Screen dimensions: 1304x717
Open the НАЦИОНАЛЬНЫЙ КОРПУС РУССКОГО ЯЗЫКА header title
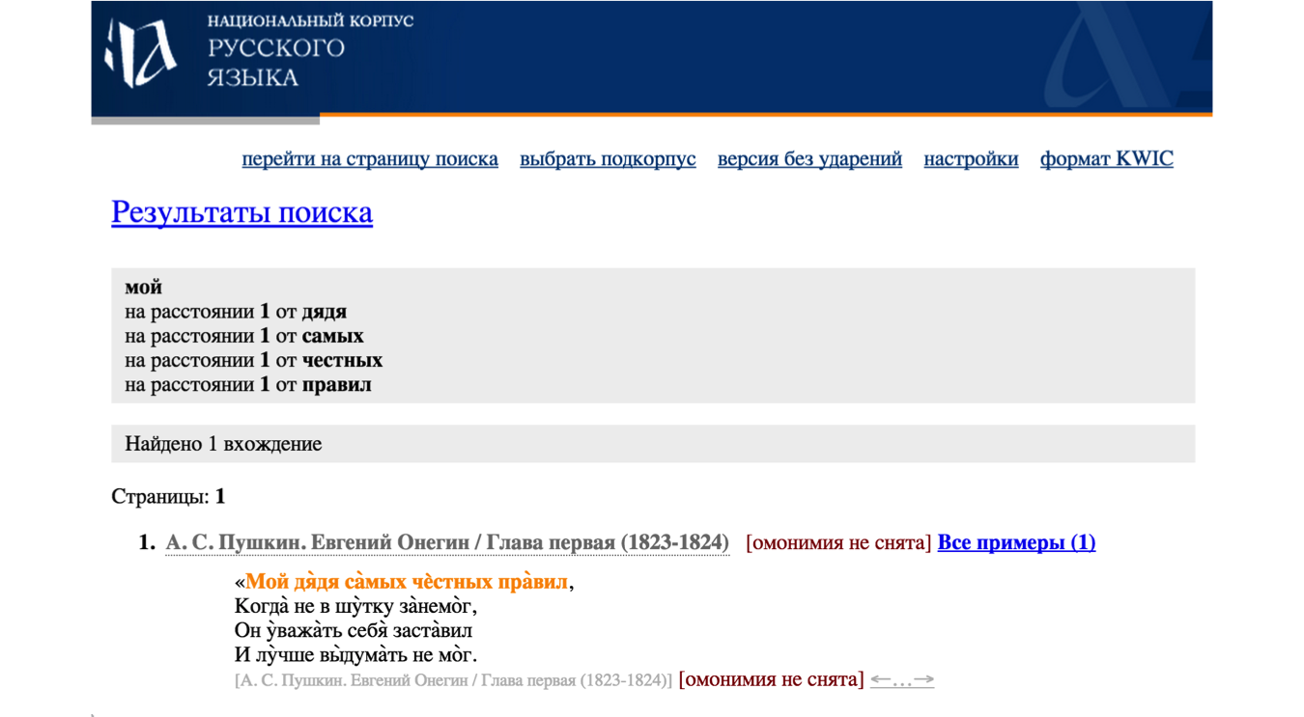point(310,50)
